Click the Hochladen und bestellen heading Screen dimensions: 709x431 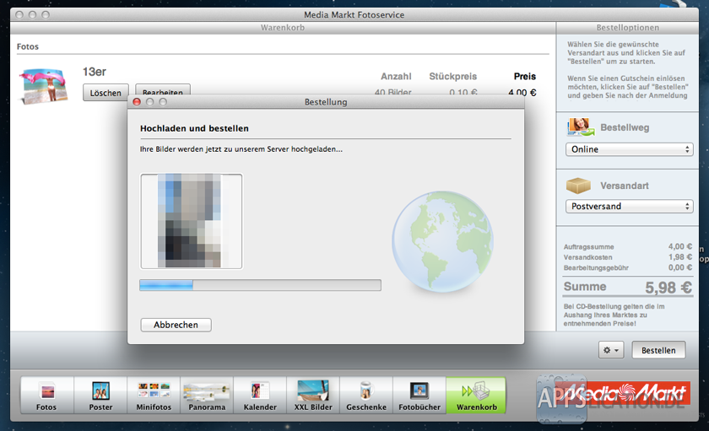coord(194,128)
